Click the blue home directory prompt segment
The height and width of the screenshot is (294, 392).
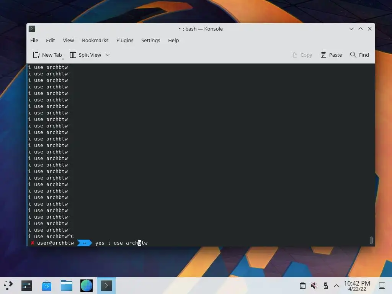tap(84, 243)
